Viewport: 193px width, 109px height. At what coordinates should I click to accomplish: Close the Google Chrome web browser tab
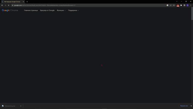[x=23, y=2]
